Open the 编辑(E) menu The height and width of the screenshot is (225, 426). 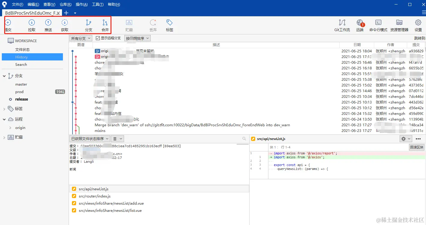pos(33,4)
